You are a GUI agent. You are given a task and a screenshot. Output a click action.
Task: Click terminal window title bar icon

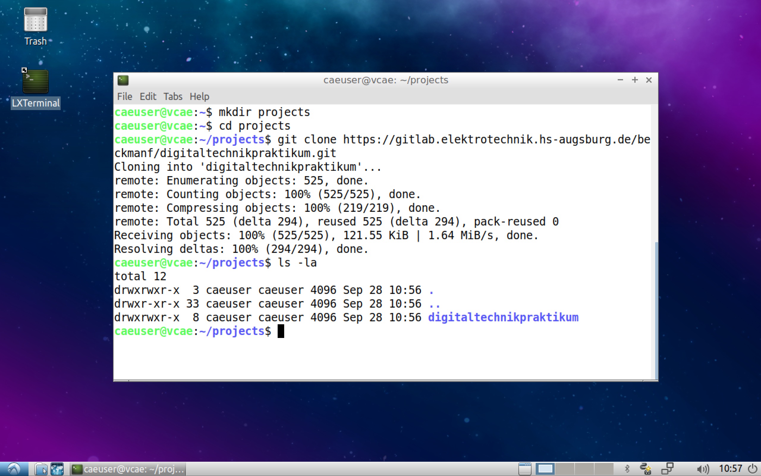tap(123, 80)
